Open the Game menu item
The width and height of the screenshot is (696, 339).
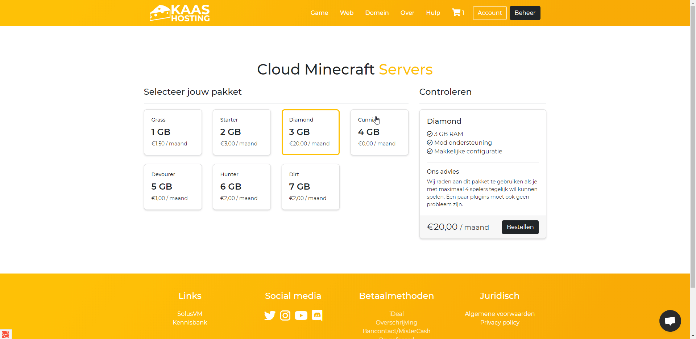tap(319, 13)
